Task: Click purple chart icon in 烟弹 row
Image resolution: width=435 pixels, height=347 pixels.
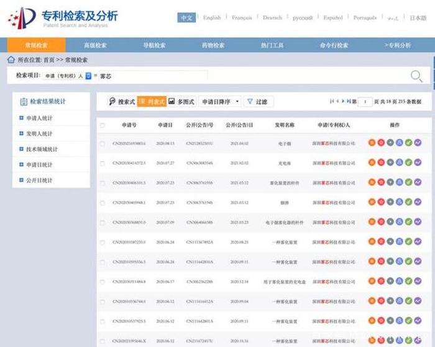Action: 418,202
